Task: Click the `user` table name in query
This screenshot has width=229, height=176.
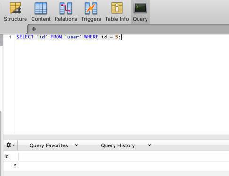Action: (73, 37)
